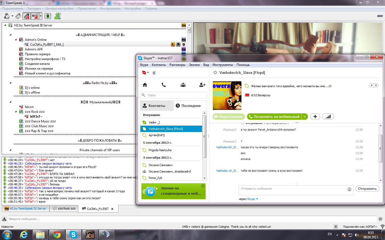The width and height of the screenshot is (385, 240).
Task: Collapse the Radio Hz.by section
Action: pyautogui.click(x=10, y=83)
